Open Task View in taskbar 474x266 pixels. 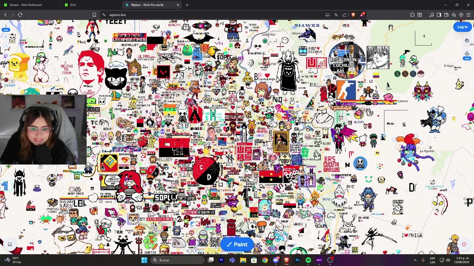click(x=211, y=260)
